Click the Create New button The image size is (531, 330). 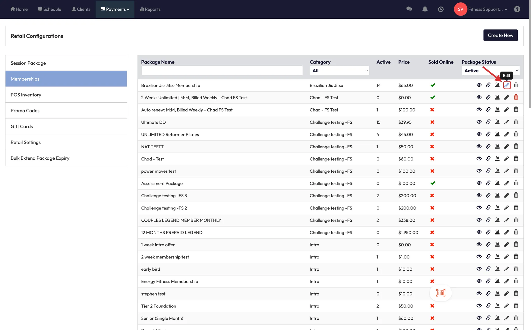coord(500,35)
